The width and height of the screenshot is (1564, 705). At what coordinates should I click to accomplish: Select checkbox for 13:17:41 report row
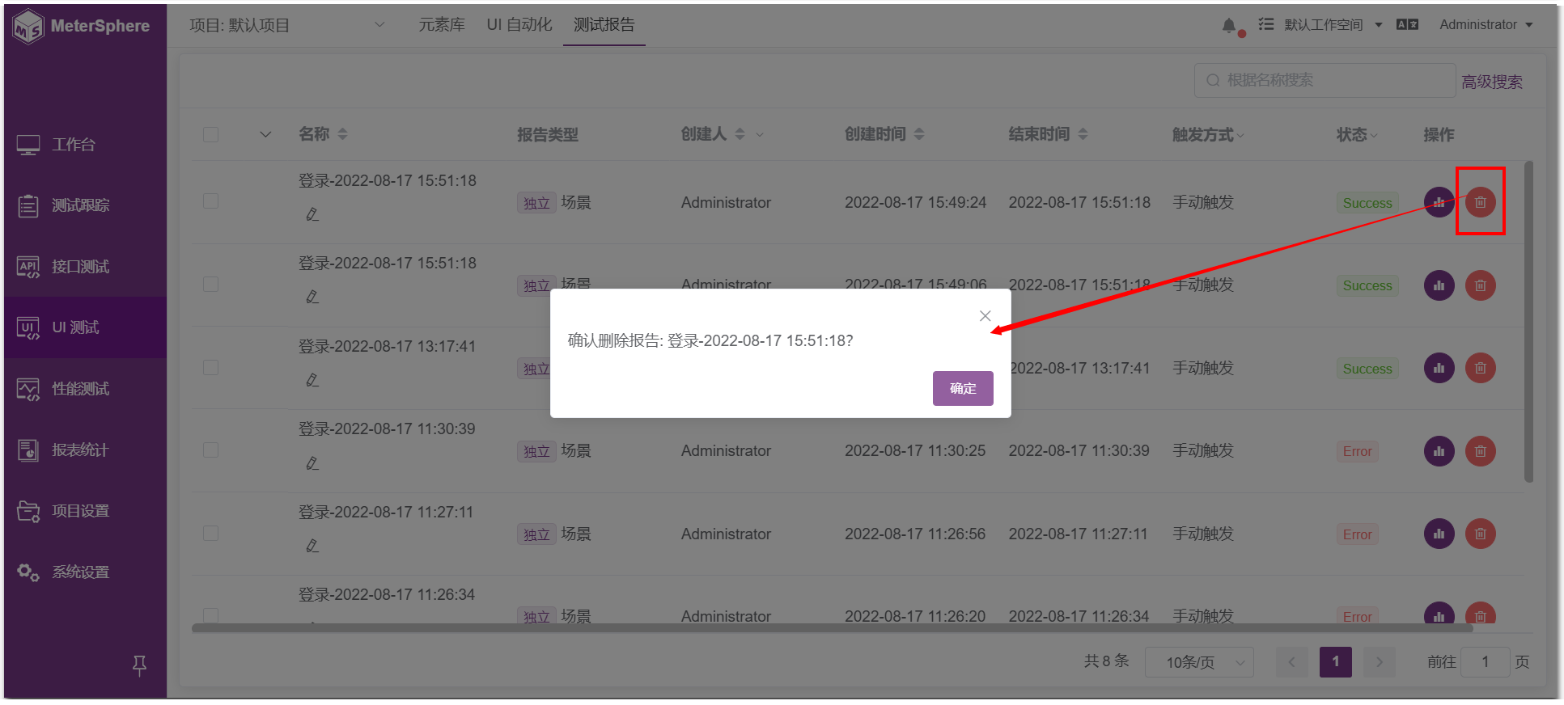(210, 368)
